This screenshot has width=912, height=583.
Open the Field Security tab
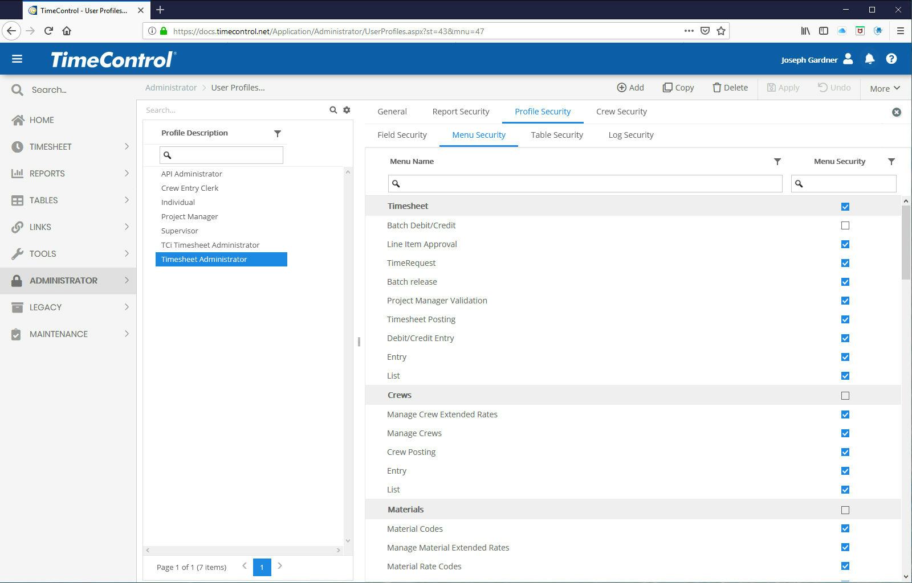402,134
